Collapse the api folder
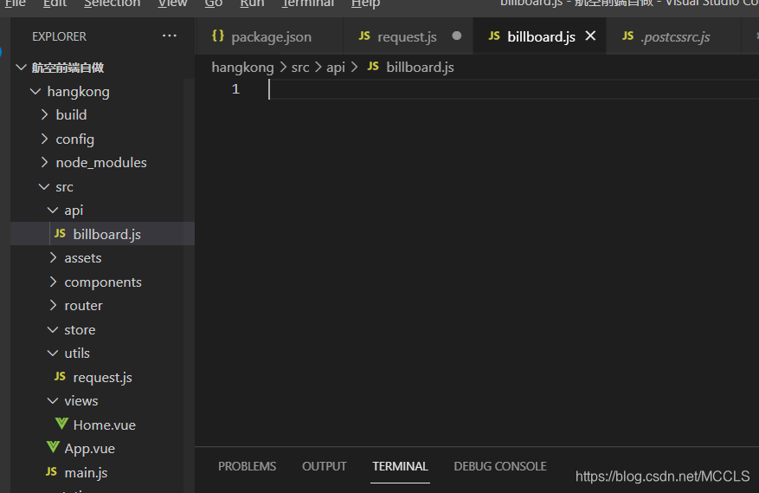Image resolution: width=759 pixels, height=493 pixels. [53, 210]
